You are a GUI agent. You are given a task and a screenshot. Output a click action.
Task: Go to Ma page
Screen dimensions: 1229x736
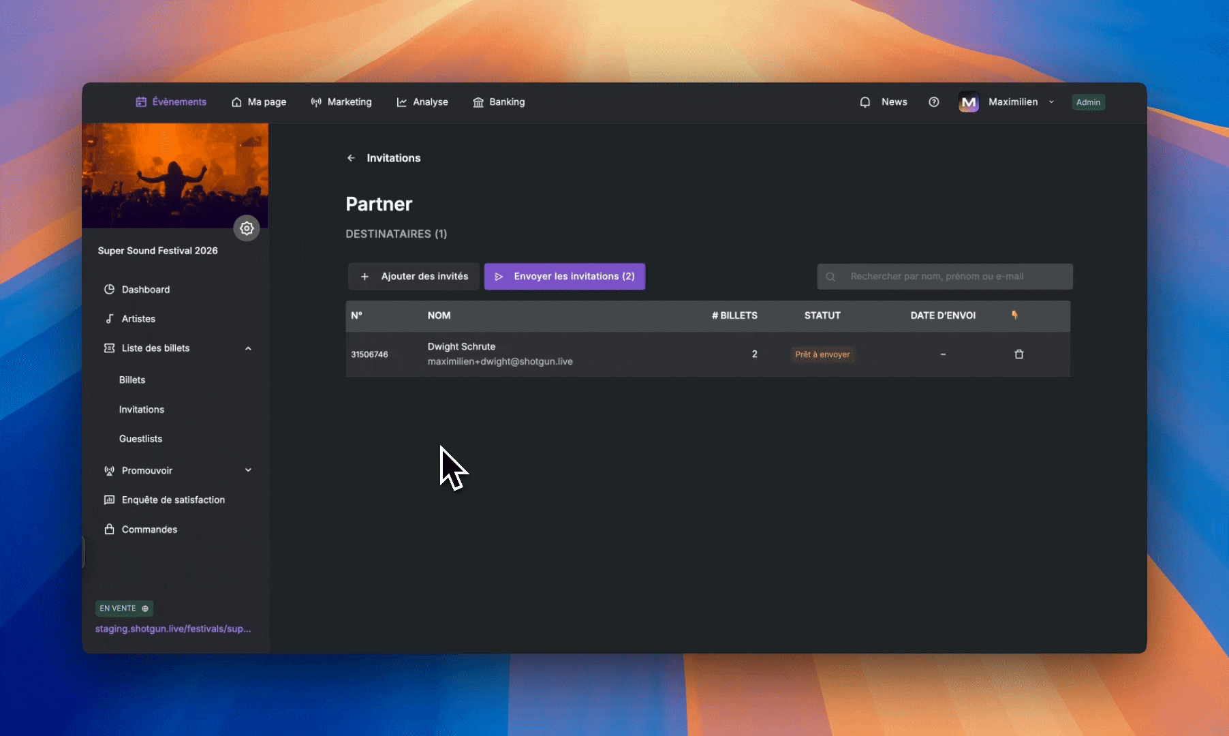(259, 102)
